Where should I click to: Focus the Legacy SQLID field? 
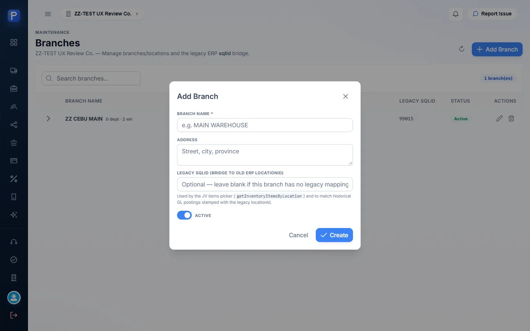(x=265, y=184)
